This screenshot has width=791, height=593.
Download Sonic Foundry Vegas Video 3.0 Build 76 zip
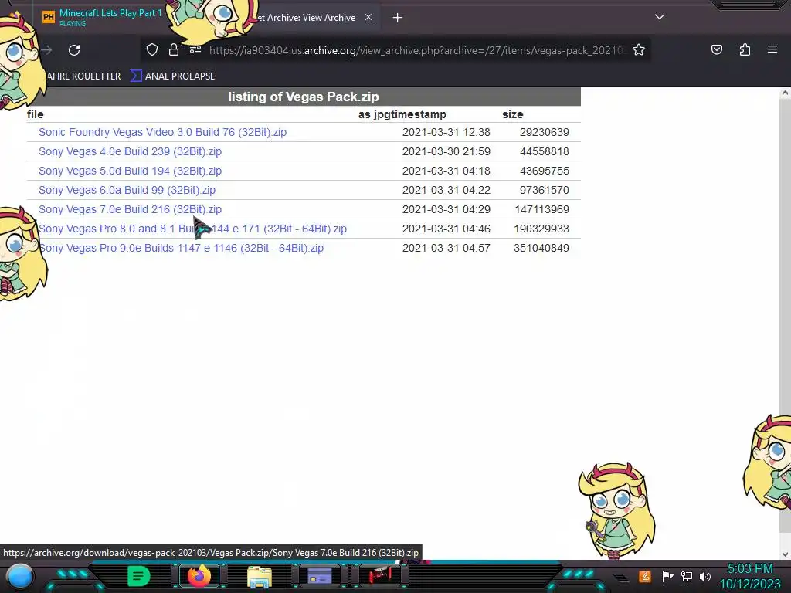pyautogui.click(x=162, y=132)
